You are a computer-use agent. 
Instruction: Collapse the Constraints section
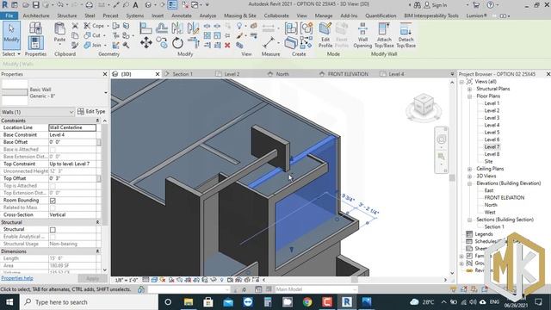(x=97, y=121)
